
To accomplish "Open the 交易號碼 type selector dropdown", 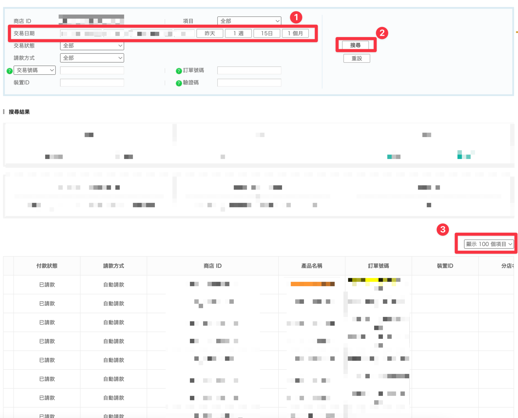I will (35, 70).
